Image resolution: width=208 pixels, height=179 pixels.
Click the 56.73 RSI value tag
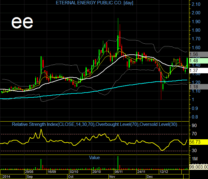click(x=199, y=142)
